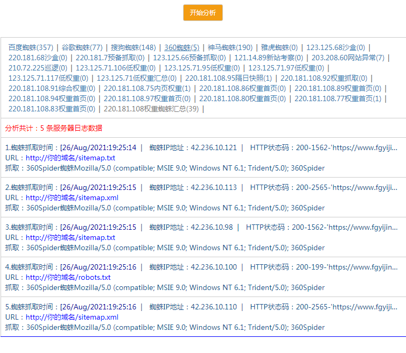The width and height of the screenshot is (406, 353).
Task: Open 220.181.108.92权重抓取(0) link
Action: pyautogui.click(x=324, y=78)
